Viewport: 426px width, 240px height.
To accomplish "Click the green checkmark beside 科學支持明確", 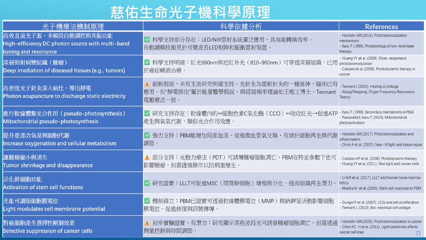I will tap(147, 63).
